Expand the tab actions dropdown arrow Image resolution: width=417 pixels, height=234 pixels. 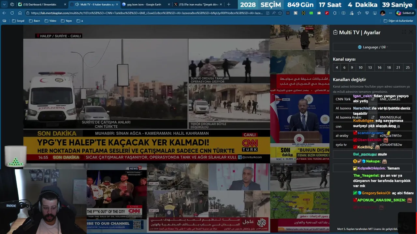click(x=4, y=5)
